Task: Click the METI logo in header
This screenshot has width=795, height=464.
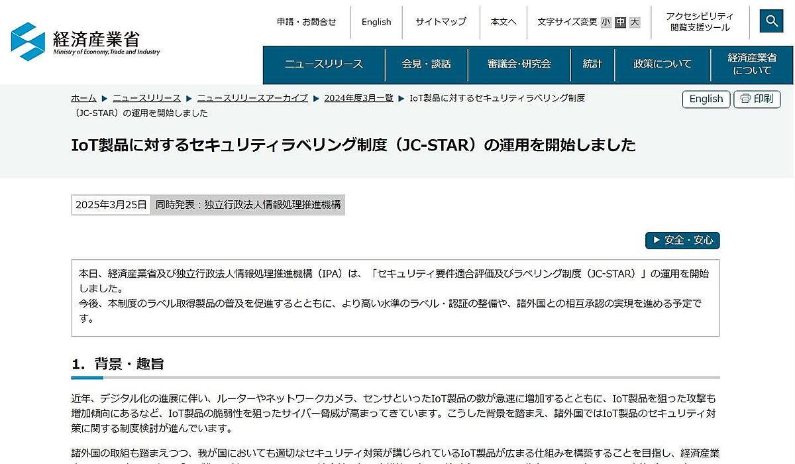Action: (85, 41)
